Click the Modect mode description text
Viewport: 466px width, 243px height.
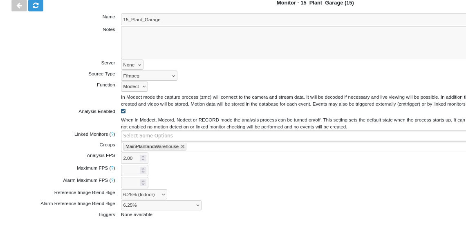pyautogui.click(x=293, y=100)
